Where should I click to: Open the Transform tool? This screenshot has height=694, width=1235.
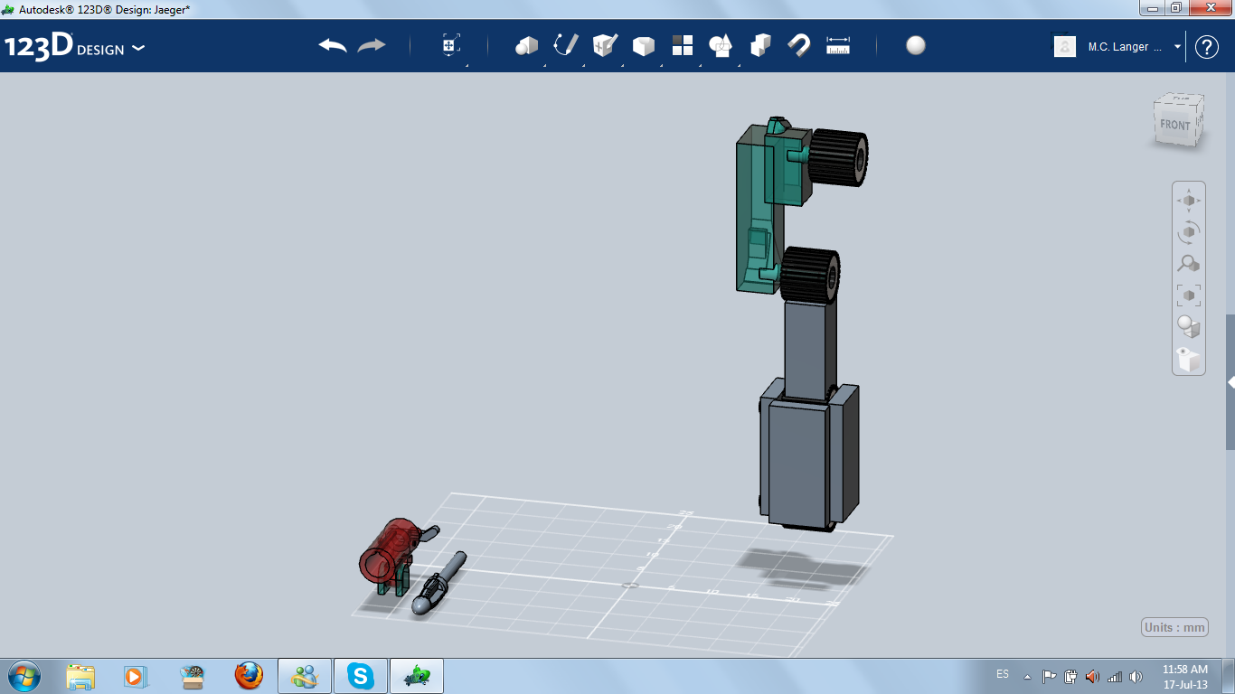pyautogui.click(x=451, y=45)
